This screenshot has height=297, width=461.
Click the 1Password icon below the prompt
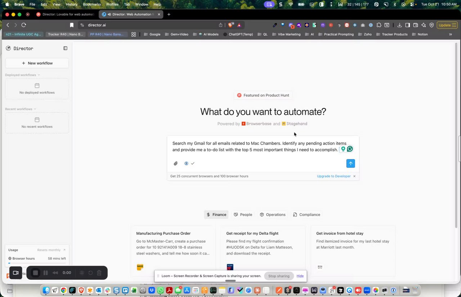click(186, 163)
